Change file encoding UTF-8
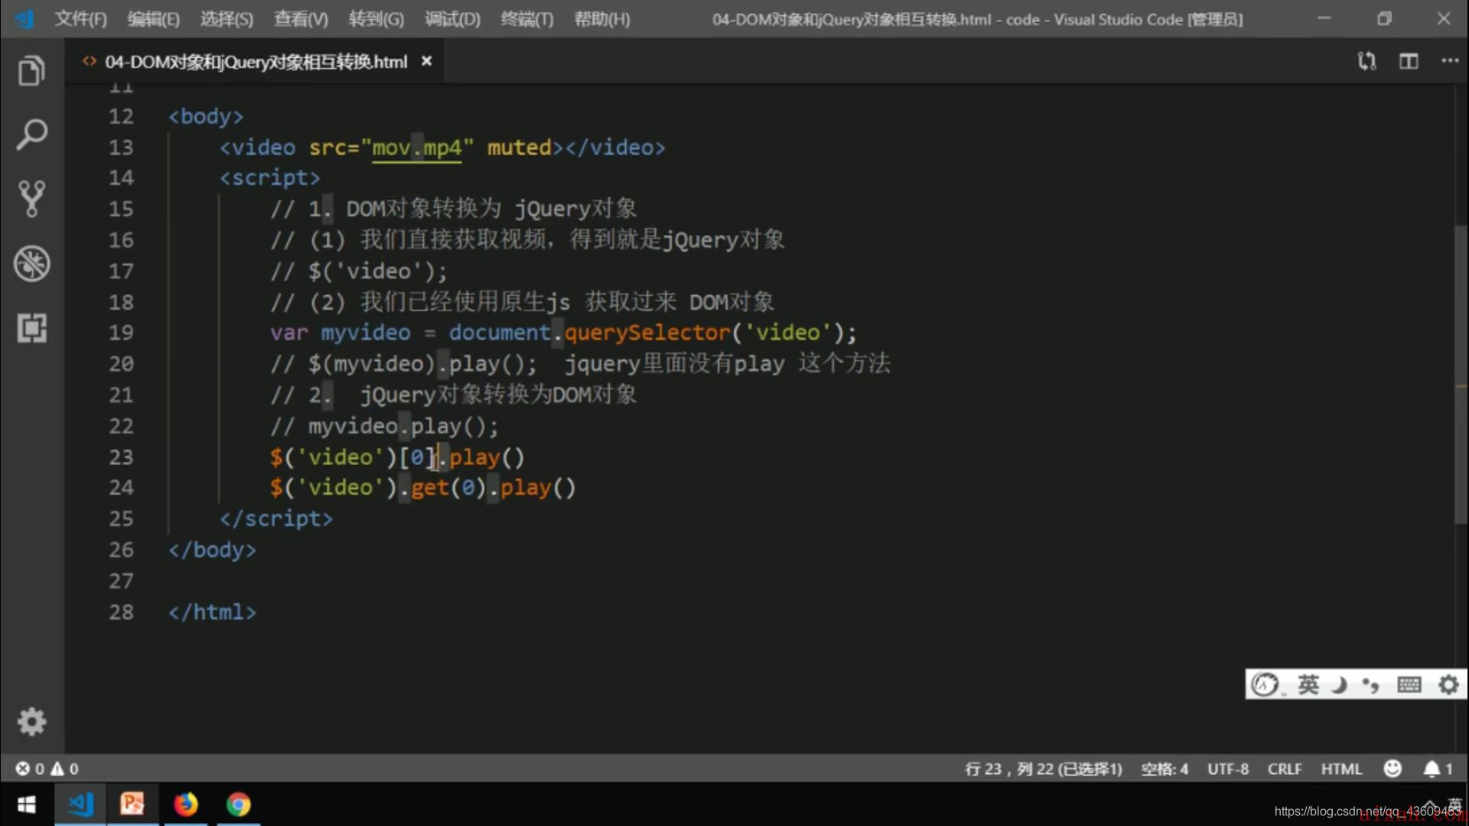 [1228, 769]
